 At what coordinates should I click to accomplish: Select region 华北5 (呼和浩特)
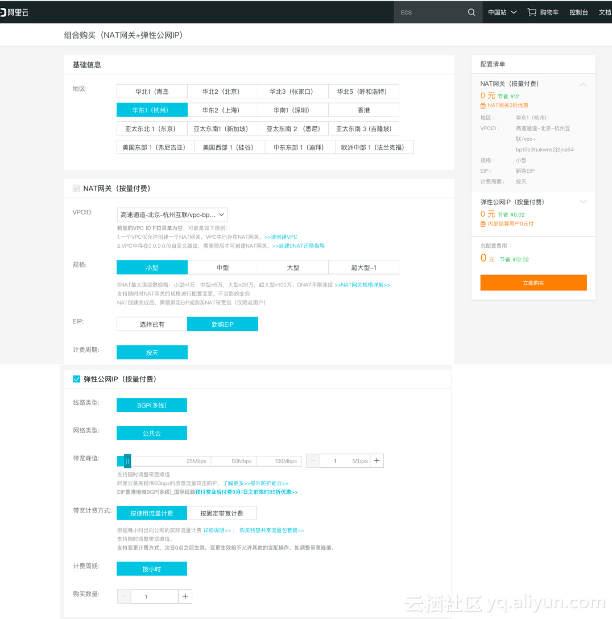(363, 91)
